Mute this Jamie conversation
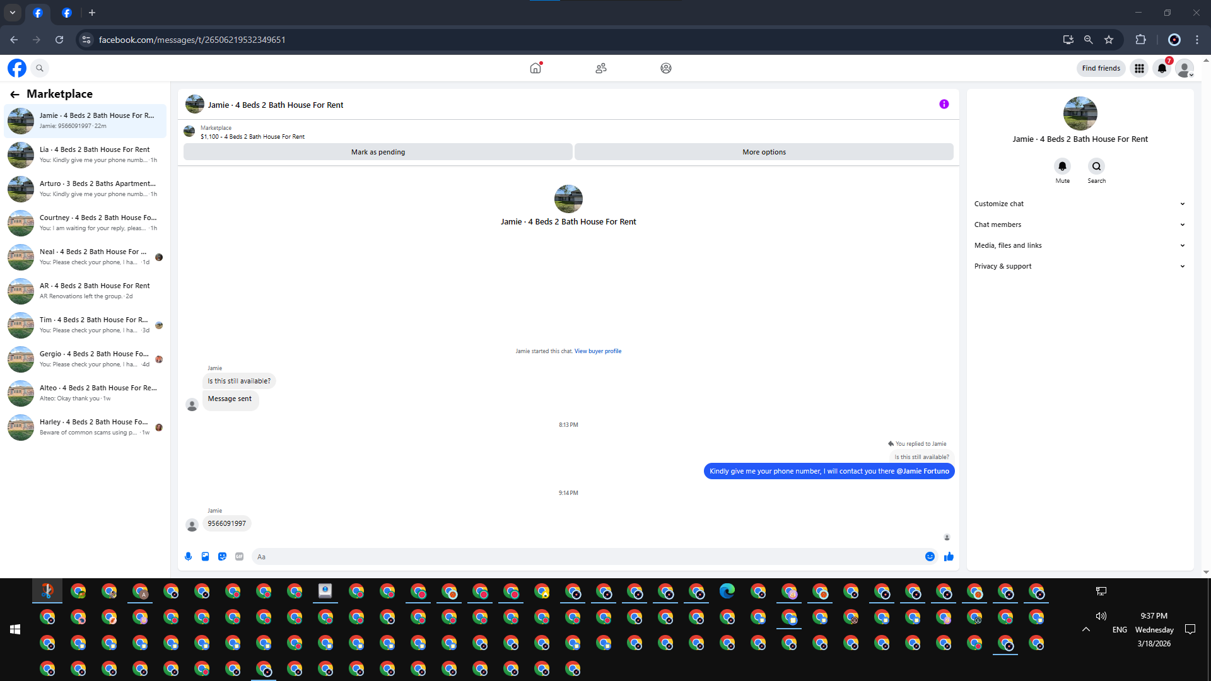This screenshot has width=1211, height=681. [x=1062, y=166]
